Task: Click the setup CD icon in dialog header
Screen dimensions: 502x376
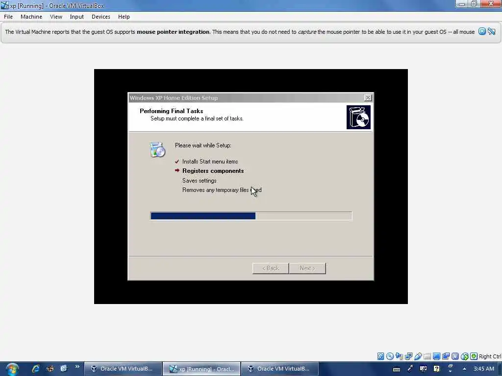Action: (x=358, y=117)
